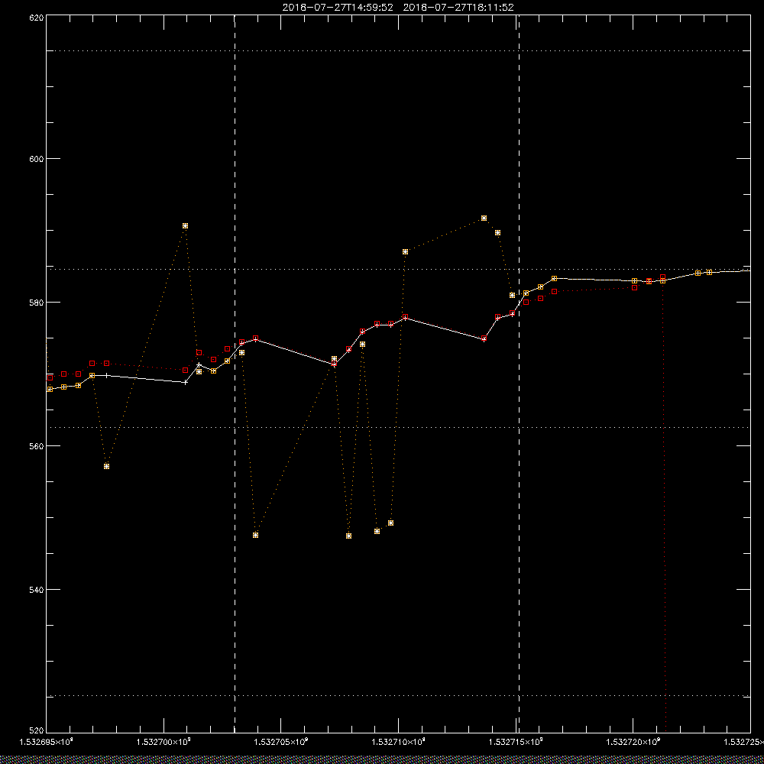This screenshot has height=764, width=764.
Task: Click the start timestamp 2018-07-27T14:59:52 in title
Action: pos(338,8)
